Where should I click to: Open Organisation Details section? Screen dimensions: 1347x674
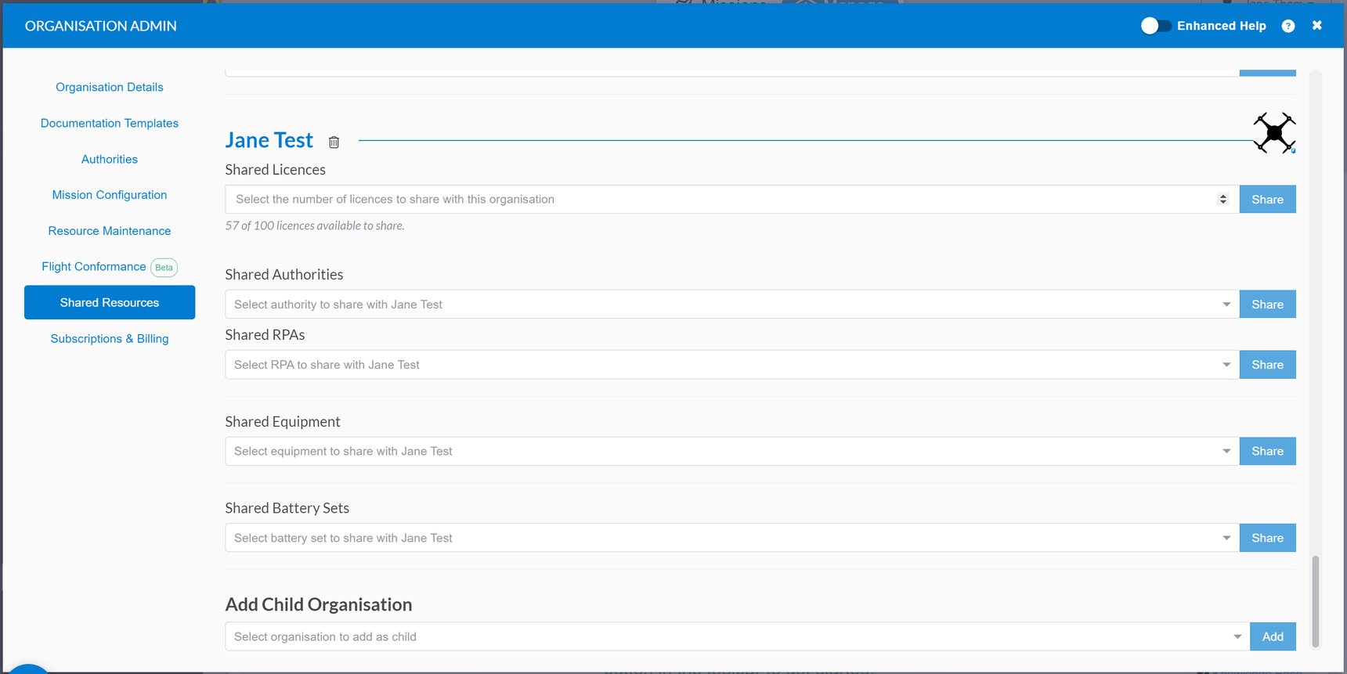coord(110,87)
